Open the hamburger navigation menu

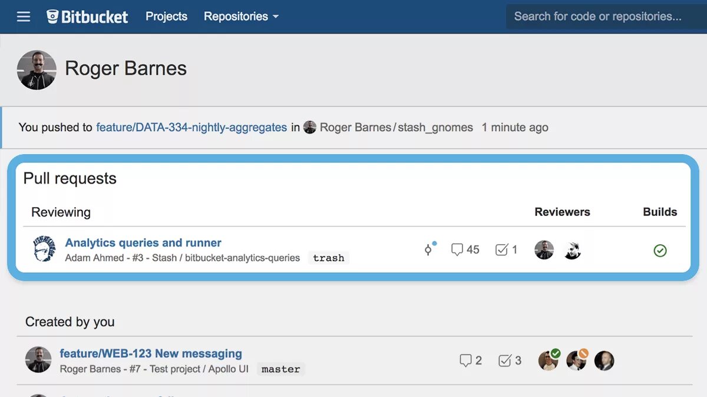point(24,16)
